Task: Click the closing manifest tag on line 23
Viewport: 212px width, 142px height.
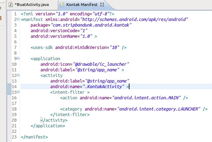Action: [34, 137]
